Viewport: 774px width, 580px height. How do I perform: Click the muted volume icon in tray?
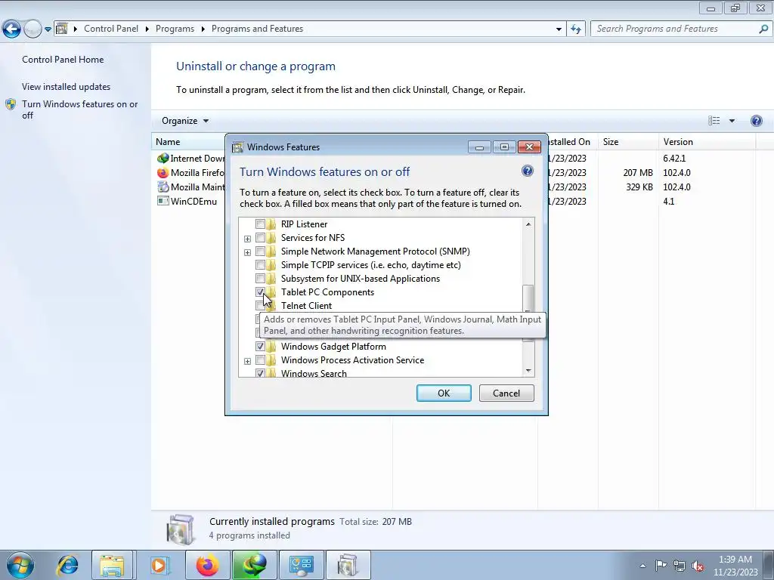point(698,566)
